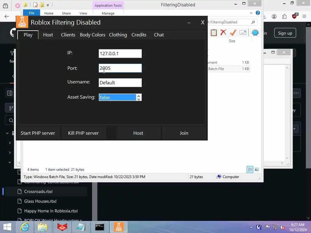311x233 pixels.
Task: Open the Windows Start button
Action: coord(7,227)
